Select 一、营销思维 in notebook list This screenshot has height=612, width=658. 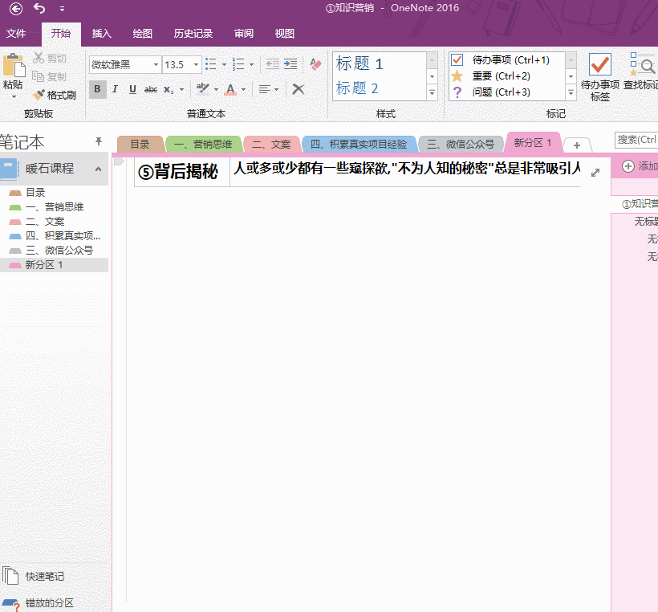(54, 206)
